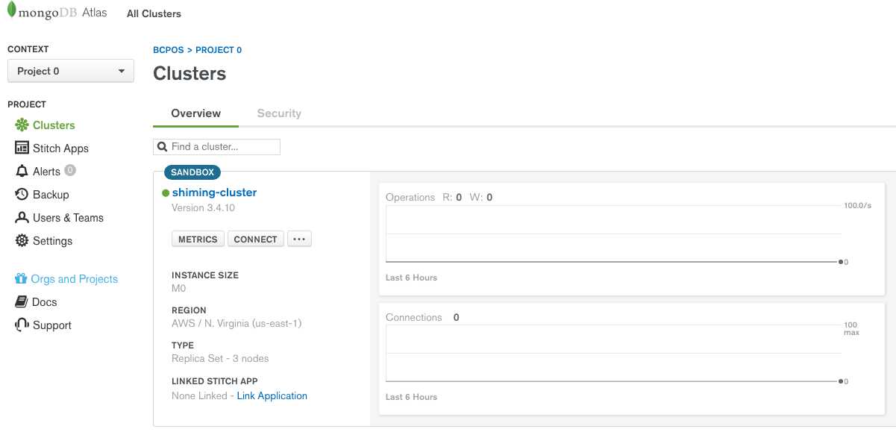Open the cluster ellipsis options menu
This screenshot has height=432, width=896.
299,240
